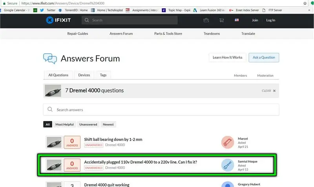Expand the bookmarks overflow chevron

[309, 10]
